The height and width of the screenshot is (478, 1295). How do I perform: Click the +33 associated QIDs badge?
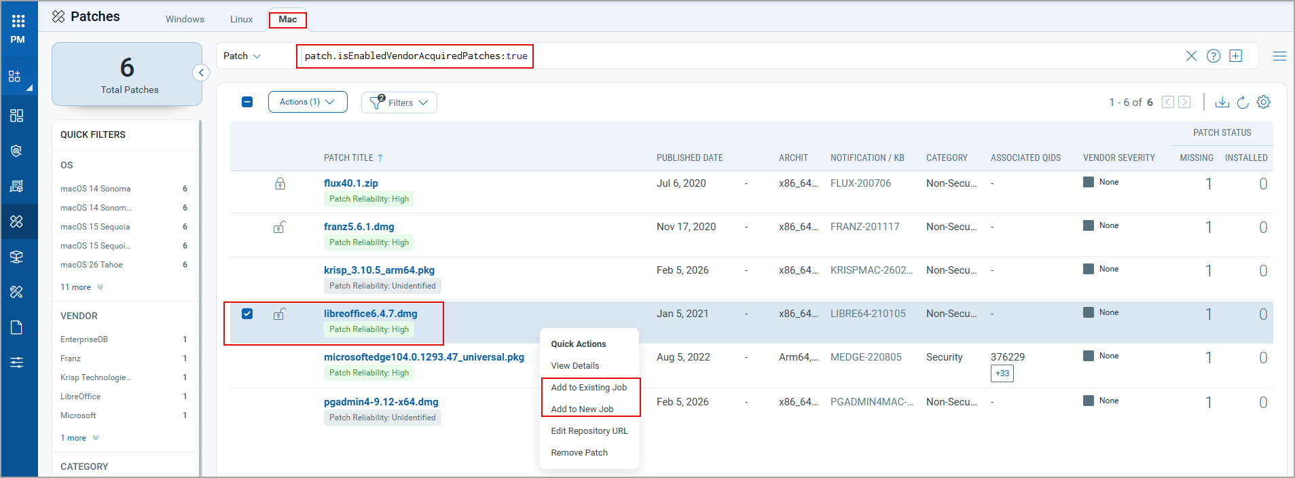click(x=1002, y=373)
